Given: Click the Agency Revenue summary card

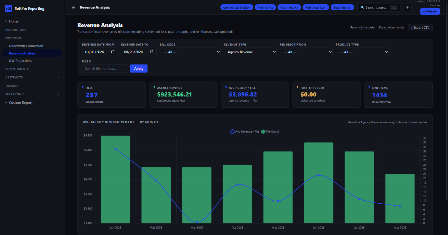Looking at the screenshot, I should click(183, 95).
